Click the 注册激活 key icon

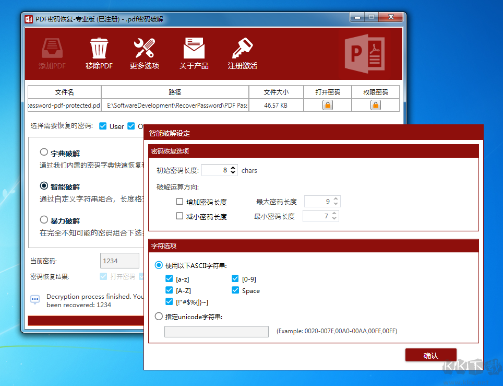242,47
